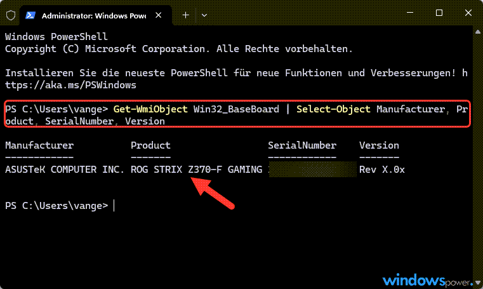Screen dimensions: 483x289
Task: Click the 'Win32_BaseBoard' argument text
Action: (236, 109)
